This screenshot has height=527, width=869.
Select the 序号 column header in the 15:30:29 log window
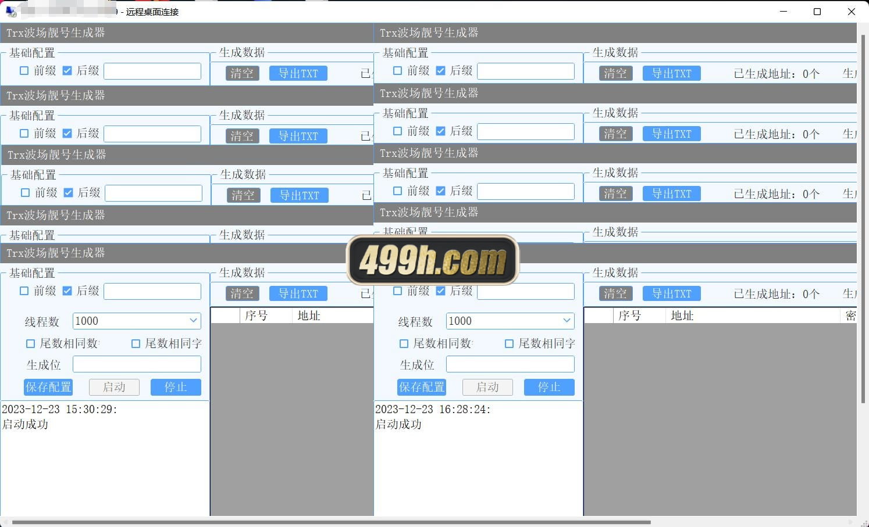266,316
